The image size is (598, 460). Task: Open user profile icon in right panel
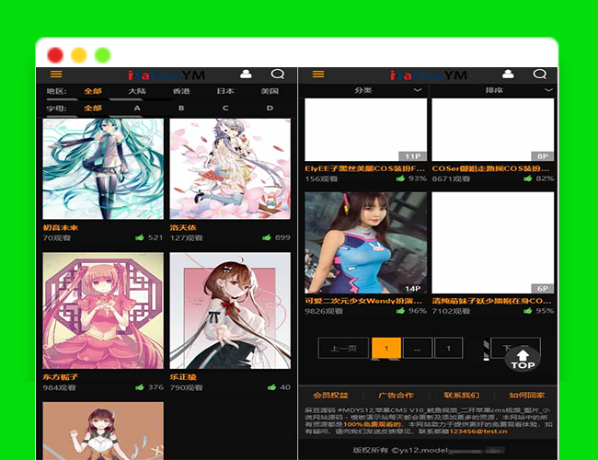click(x=508, y=74)
